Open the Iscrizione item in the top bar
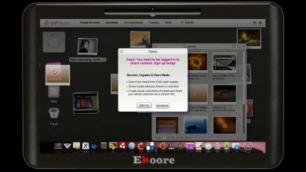 click(x=111, y=22)
